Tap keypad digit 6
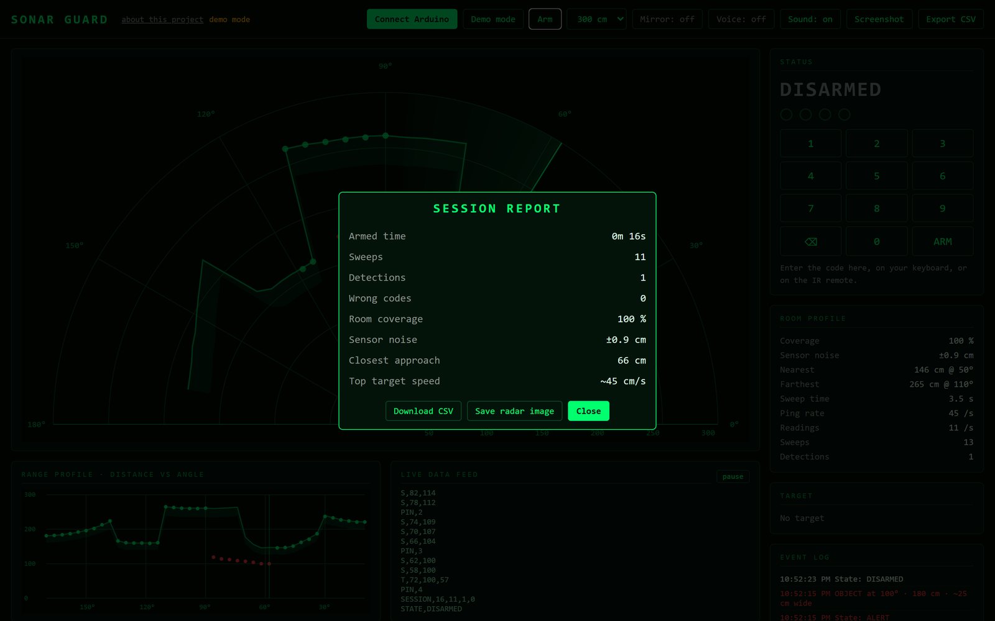Screen dimensions: 995x621 [943, 176]
